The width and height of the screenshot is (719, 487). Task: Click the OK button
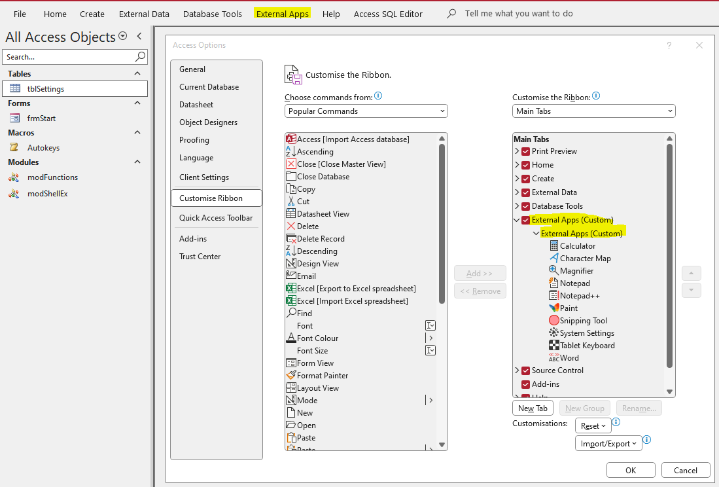click(x=631, y=470)
